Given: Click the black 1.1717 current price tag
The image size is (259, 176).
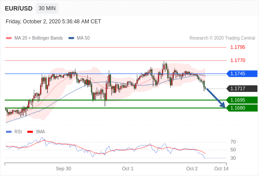Looking at the screenshot, I should pos(242,88).
